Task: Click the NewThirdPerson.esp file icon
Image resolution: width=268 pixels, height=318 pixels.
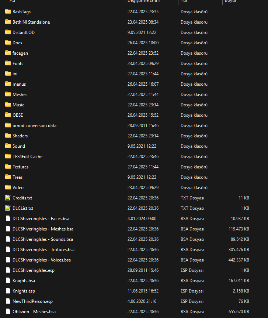Action: click(8, 301)
